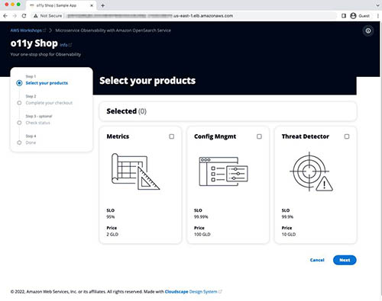Open a new browser tab with plus
The width and height of the screenshot is (382, 301).
coord(102,5)
